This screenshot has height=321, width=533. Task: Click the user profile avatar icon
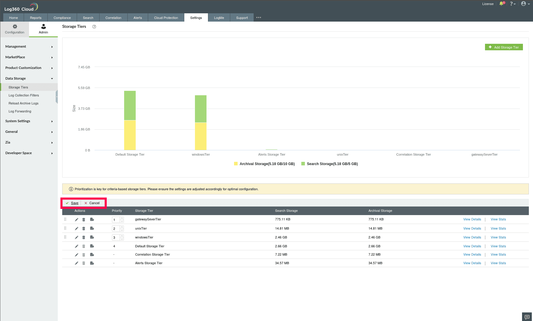pos(523,4)
